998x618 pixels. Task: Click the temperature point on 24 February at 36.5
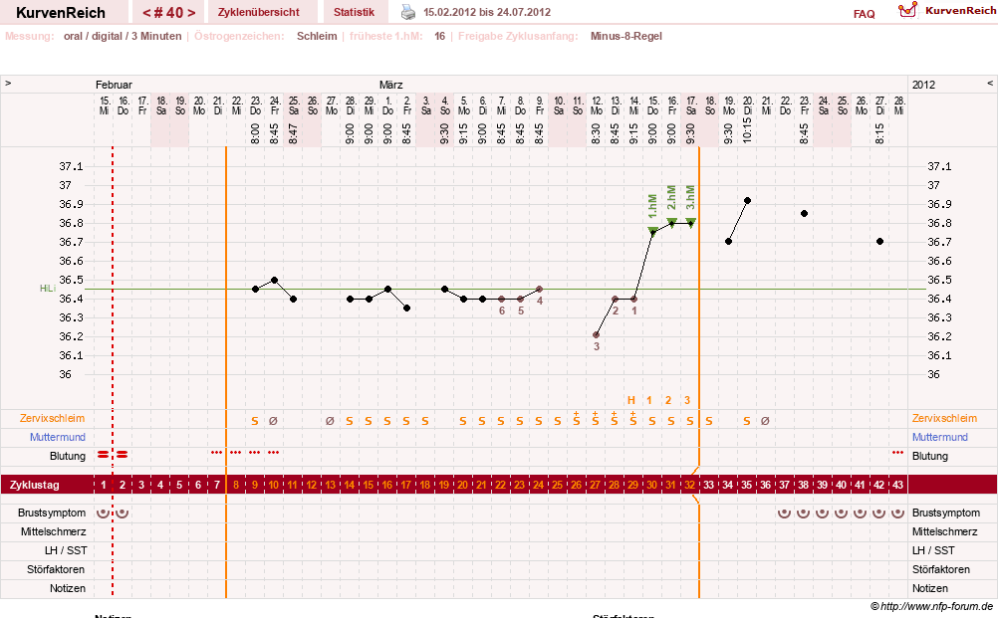[274, 280]
